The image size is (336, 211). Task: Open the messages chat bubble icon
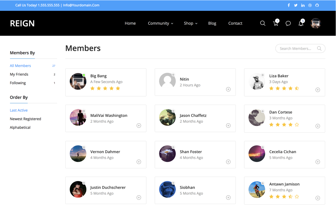(288, 23)
